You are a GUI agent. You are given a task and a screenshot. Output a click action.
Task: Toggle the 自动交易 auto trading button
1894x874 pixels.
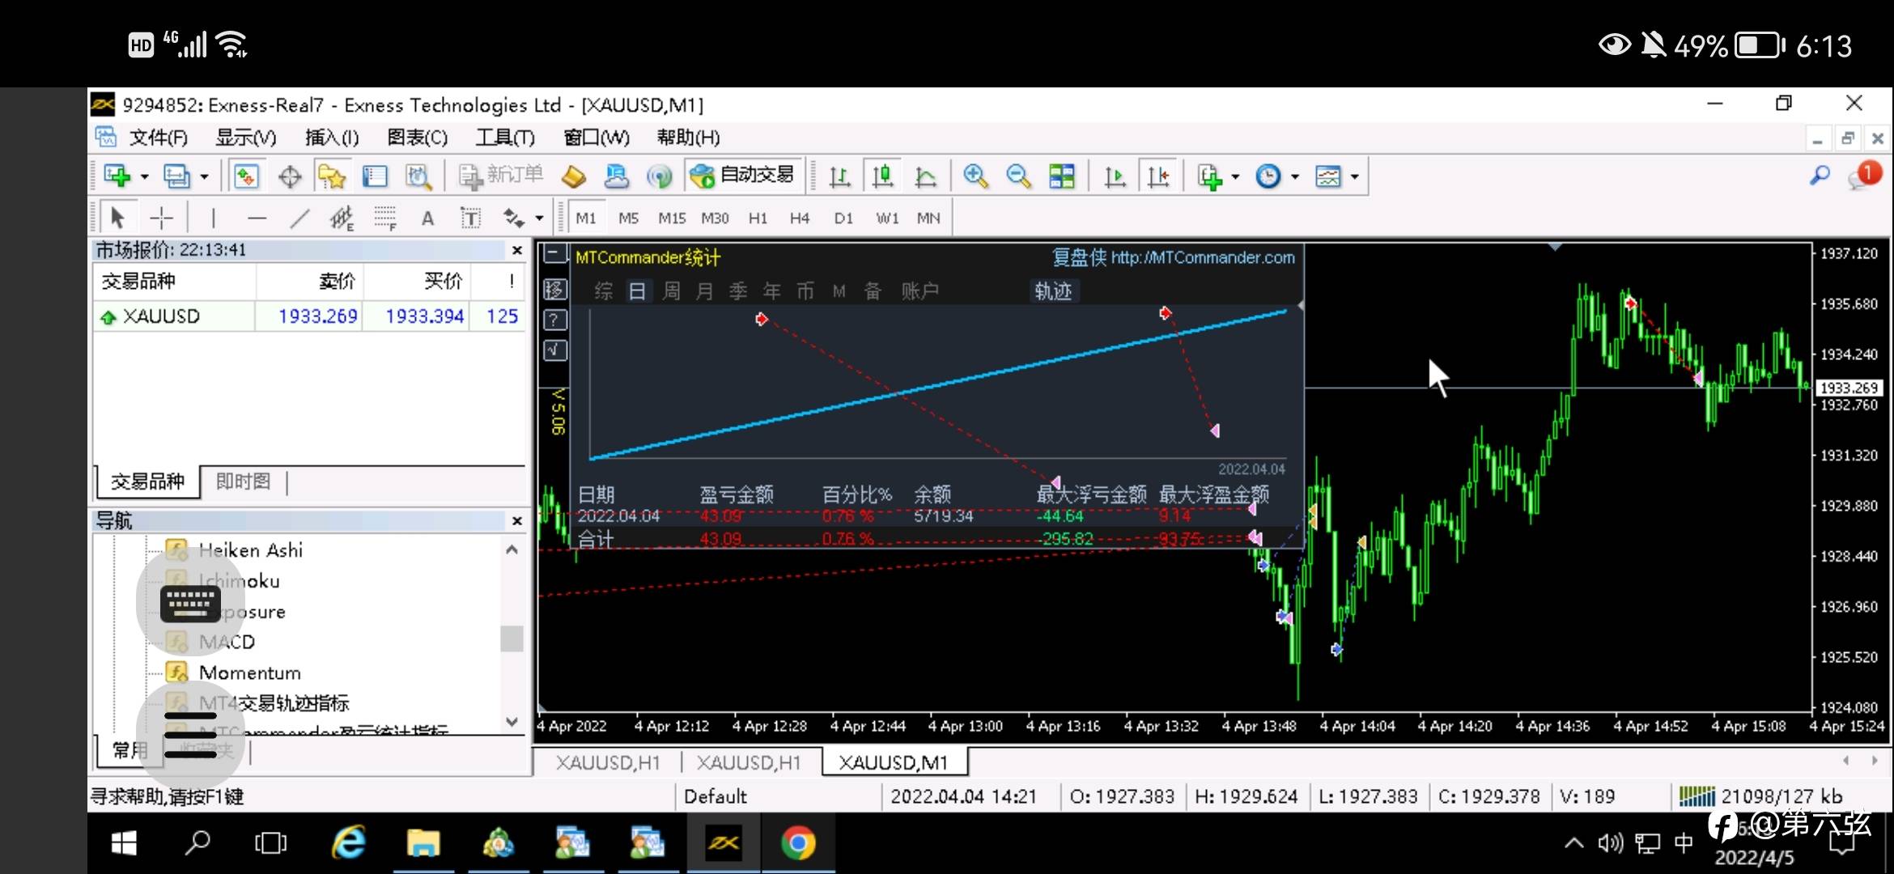743,175
